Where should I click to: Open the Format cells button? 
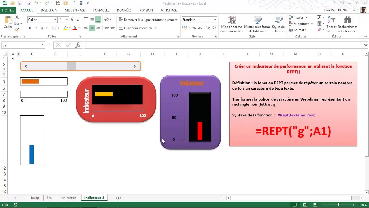tap(297, 30)
